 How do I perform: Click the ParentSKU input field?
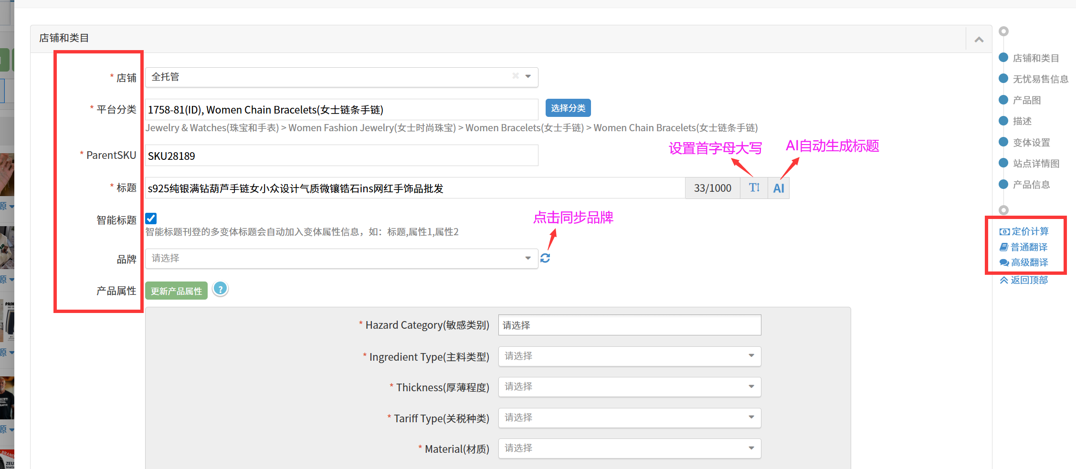[341, 156]
